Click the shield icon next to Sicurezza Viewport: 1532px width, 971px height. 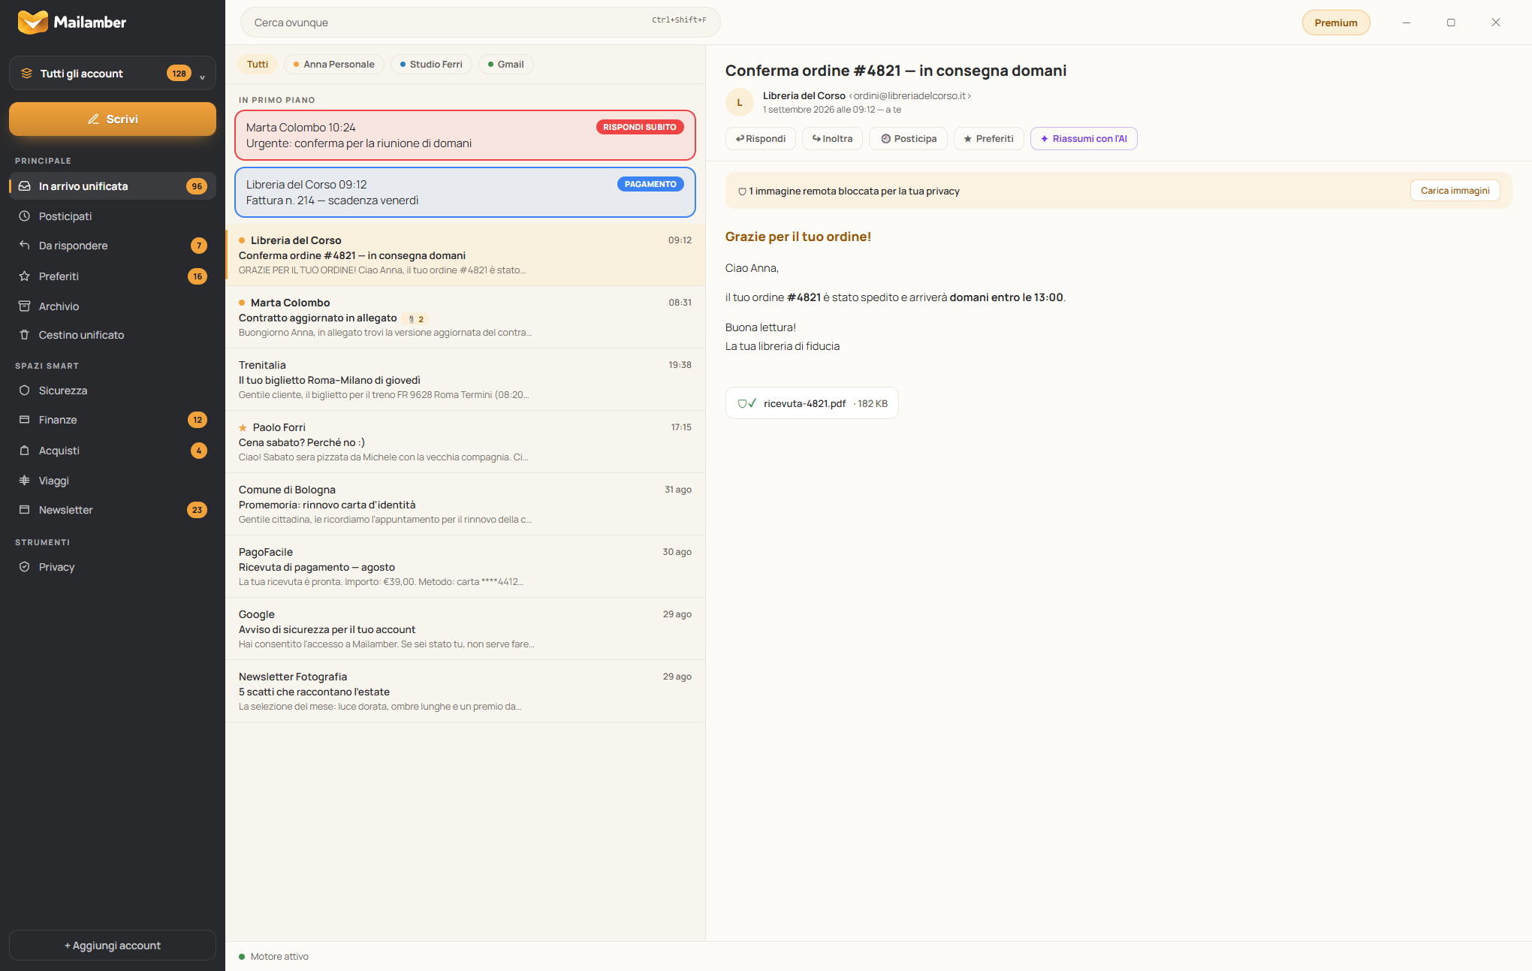[25, 391]
